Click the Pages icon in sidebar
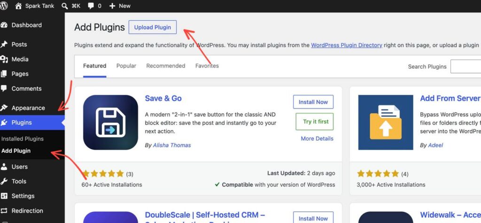This screenshot has height=223, width=481. point(4,74)
